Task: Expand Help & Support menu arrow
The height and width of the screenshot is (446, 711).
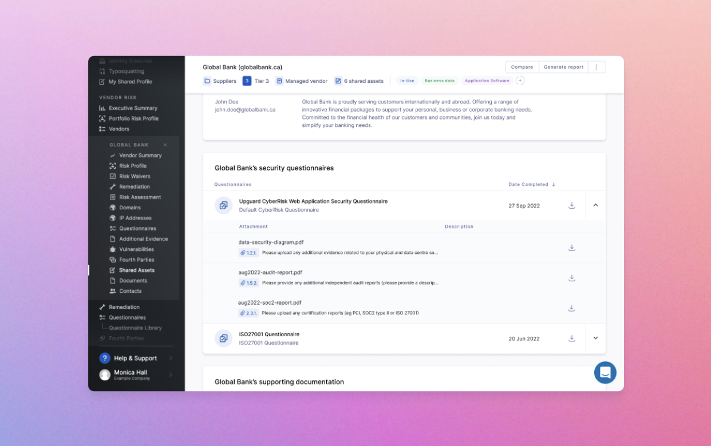Action: coord(171,359)
